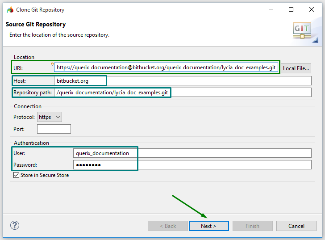Image resolution: width=325 pixels, height=240 pixels.
Task: Toggle the Store in Secure Store checkbox
Action: pos(17,175)
